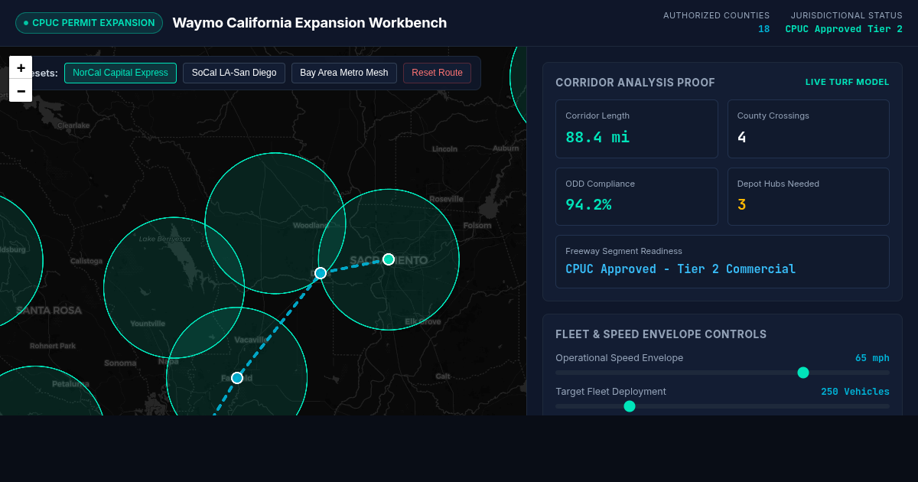Select the County Crossings value 4
The width and height of the screenshot is (918, 482).
741,137
